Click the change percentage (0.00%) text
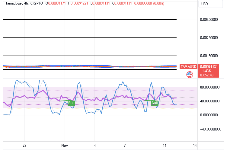The image size is (227, 151). pyautogui.click(x=159, y=3)
